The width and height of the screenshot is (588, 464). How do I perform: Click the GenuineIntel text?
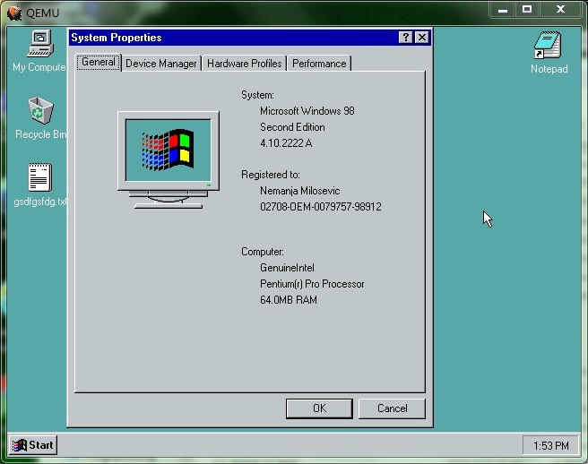(x=287, y=268)
